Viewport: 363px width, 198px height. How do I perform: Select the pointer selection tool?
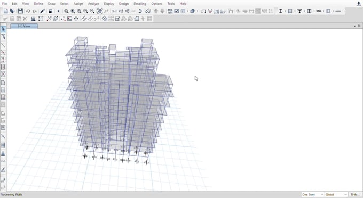pyautogui.click(x=3, y=29)
